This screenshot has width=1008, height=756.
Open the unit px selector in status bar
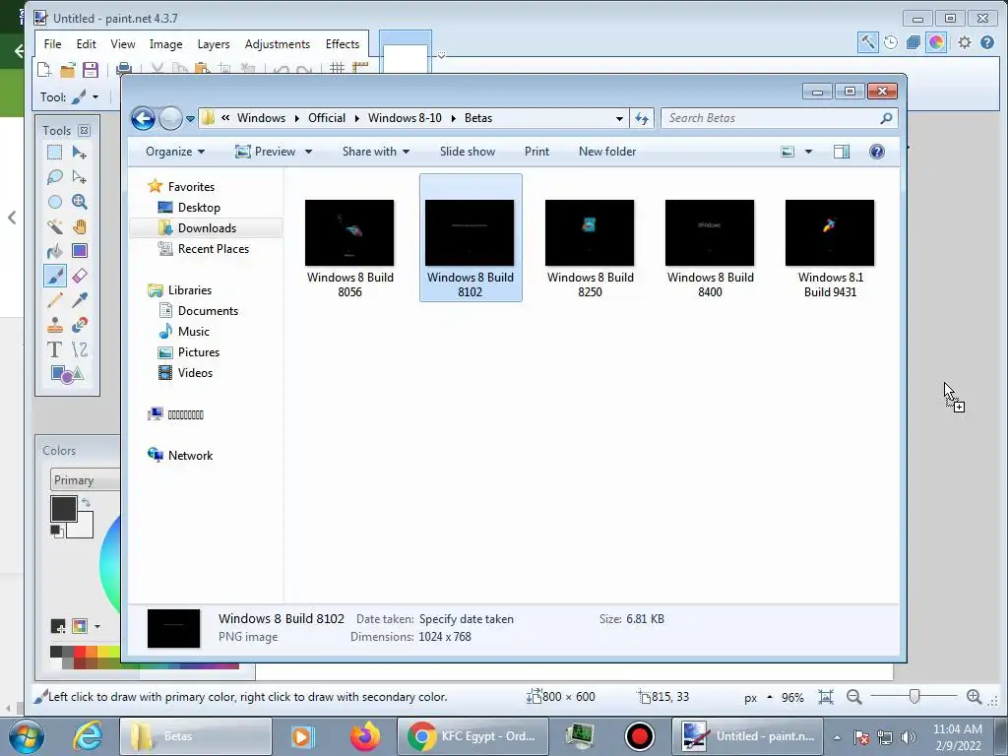pos(759,698)
